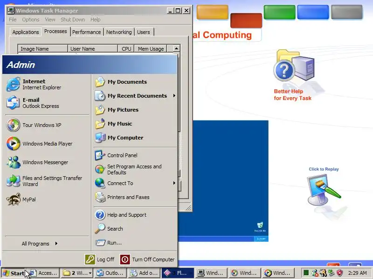This screenshot has height=279, width=373.
Task: Click Turn Off Computer
Action: pos(147,259)
